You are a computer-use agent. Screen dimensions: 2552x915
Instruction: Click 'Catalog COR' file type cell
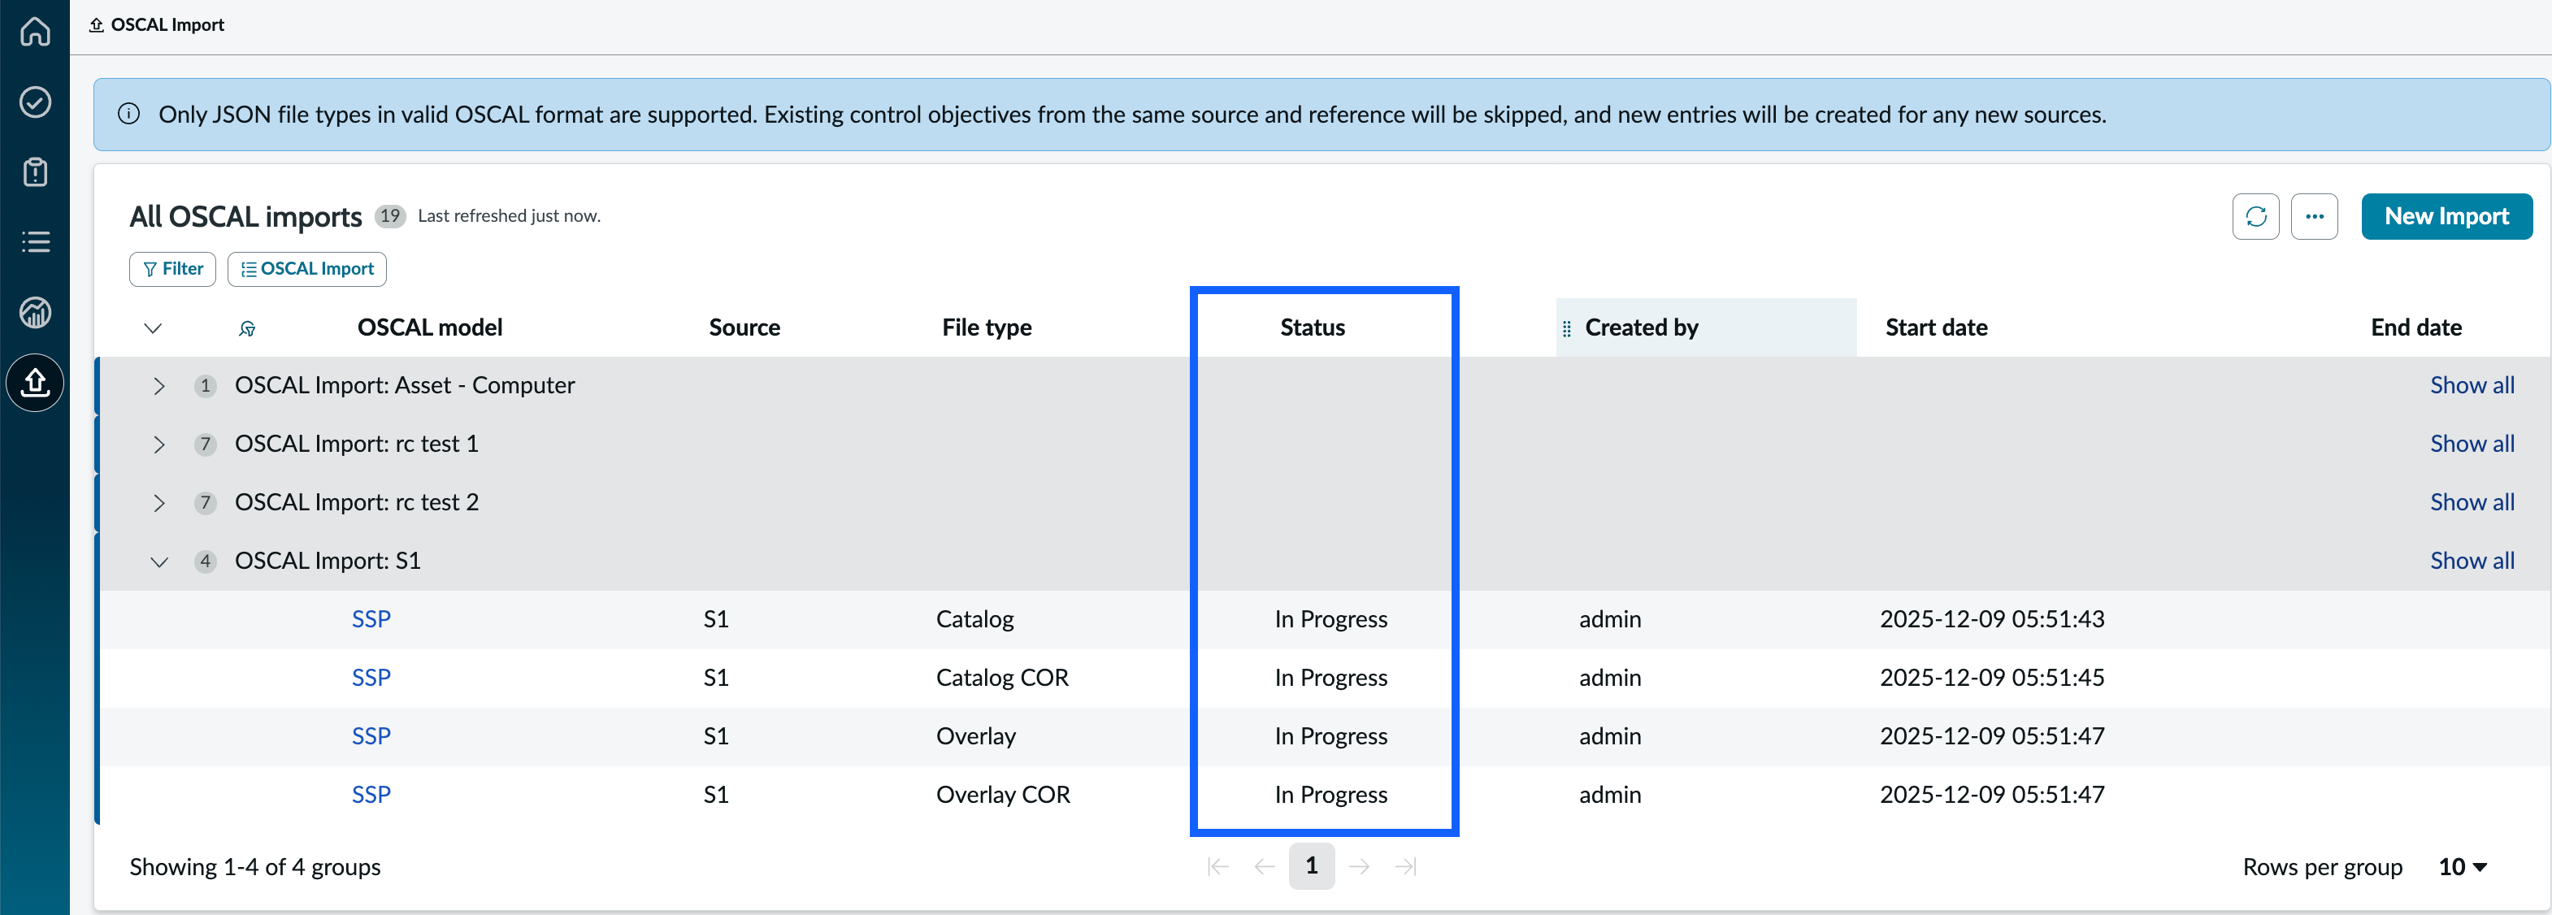point(1001,678)
